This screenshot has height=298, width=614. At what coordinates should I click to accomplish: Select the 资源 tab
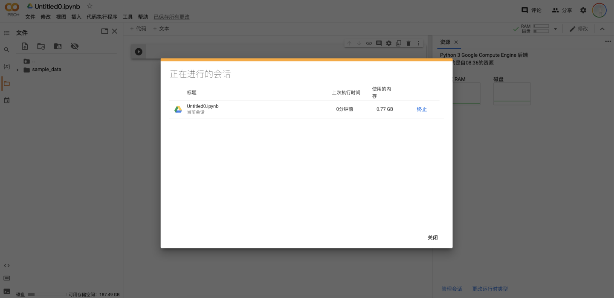click(445, 42)
